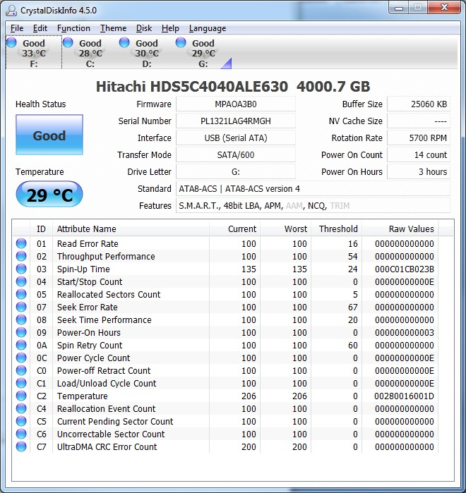Click the Attribute Name column header

(131, 229)
